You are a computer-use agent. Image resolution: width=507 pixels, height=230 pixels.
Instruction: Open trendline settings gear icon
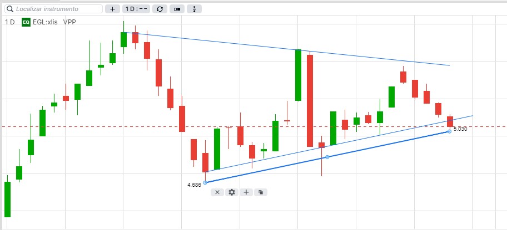click(x=232, y=192)
